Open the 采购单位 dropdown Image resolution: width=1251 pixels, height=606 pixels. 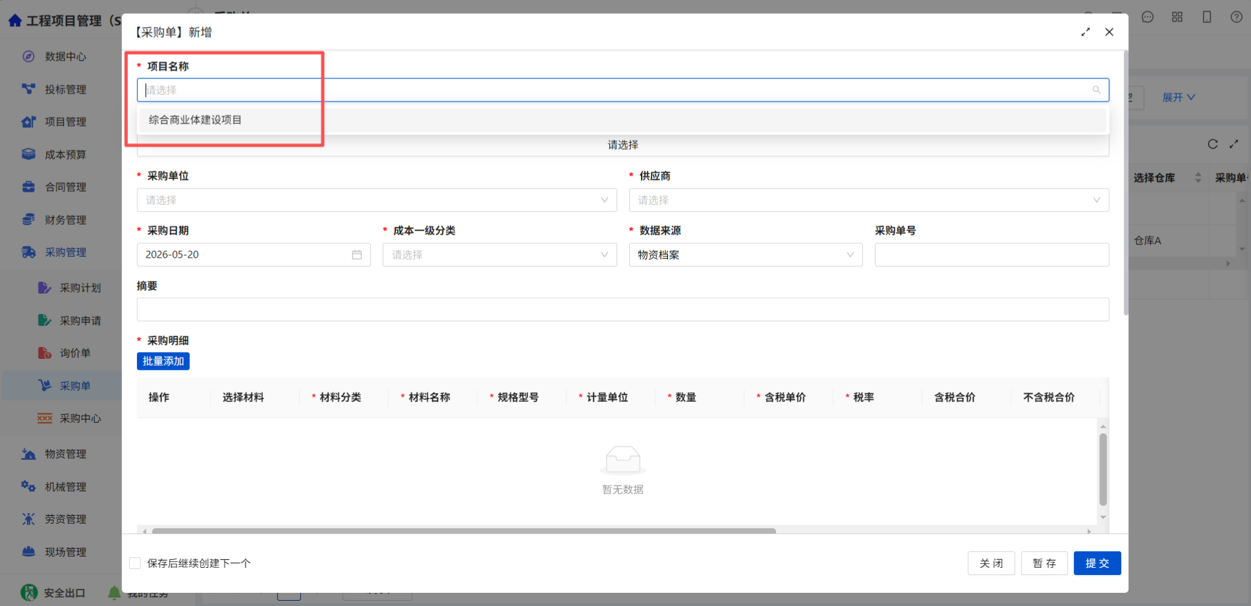point(377,200)
